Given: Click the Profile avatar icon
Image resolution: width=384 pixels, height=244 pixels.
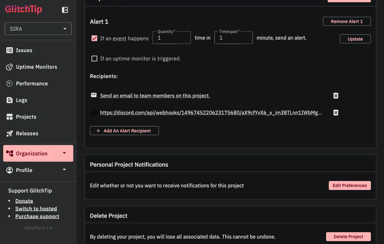Looking at the screenshot, I should (x=10, y=170).
